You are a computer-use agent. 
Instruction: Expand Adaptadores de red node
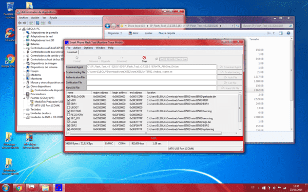(24, 36)
